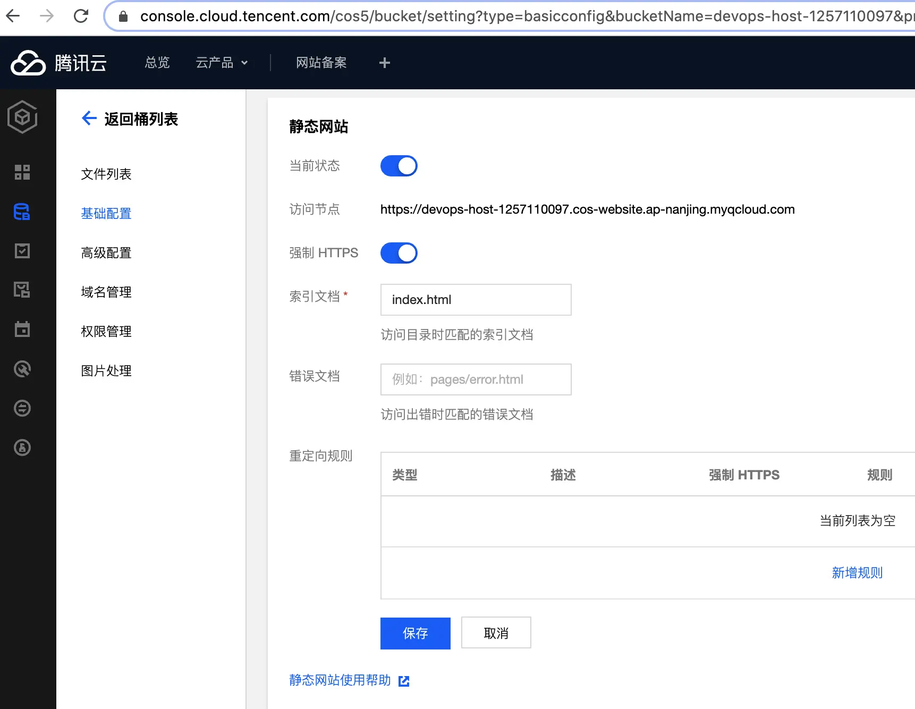Open the static website help external link icon
The image size is (915, 709).
point(404,680)
